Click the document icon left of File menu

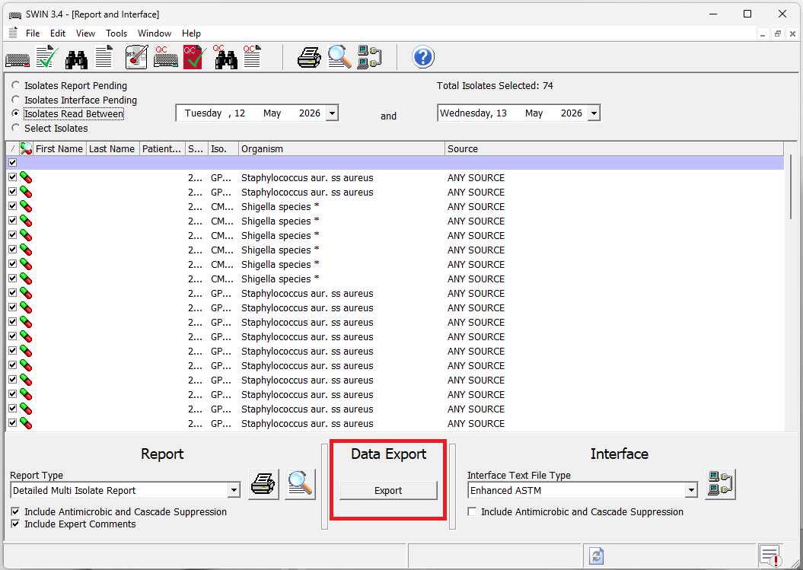pos(13,33)
